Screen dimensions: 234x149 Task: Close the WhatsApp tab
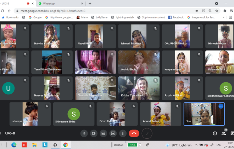coord(82,4)
